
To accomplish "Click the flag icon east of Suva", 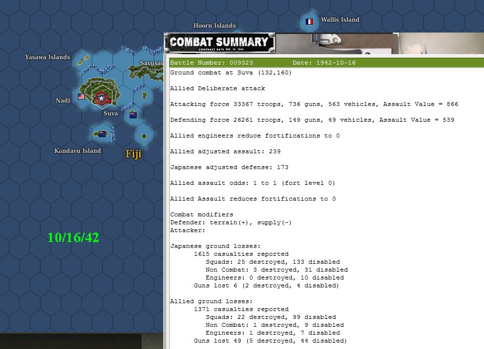I will [x=133, y=115].
